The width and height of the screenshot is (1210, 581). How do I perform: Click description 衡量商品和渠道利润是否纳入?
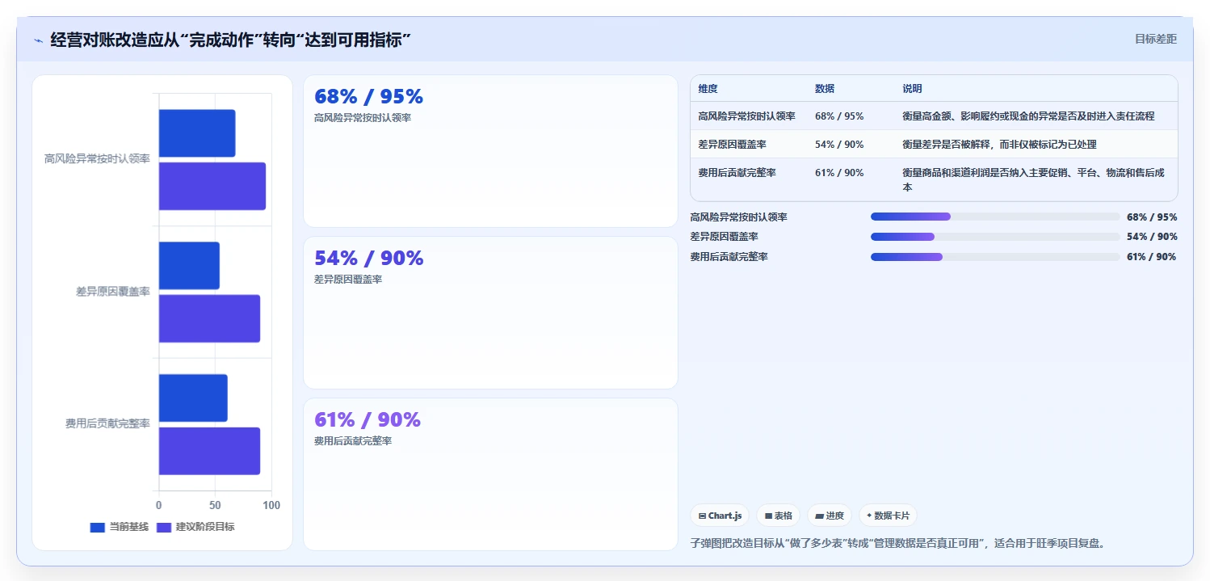coord(1034,179)
